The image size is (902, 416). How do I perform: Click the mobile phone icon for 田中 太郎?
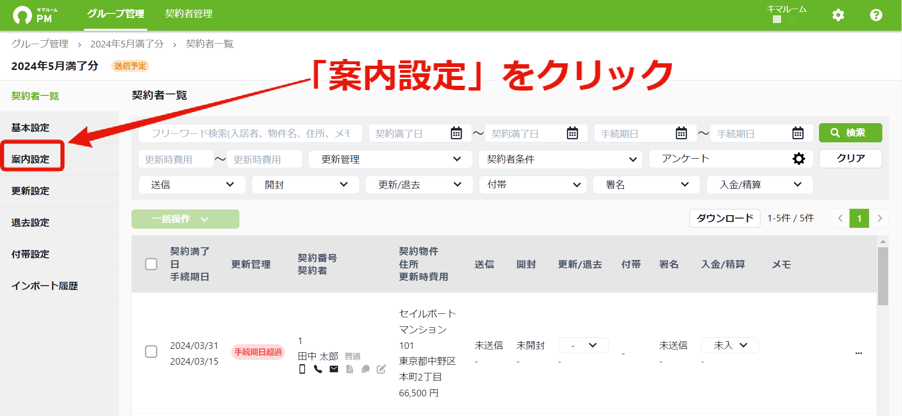click(x=302, y=369)
